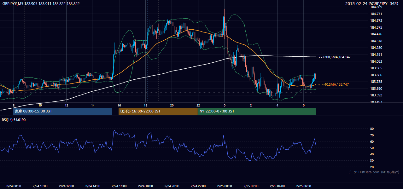Click hour tick 8 under the price chart
Screen dimensions: 403x189
(x=14, y=105)
